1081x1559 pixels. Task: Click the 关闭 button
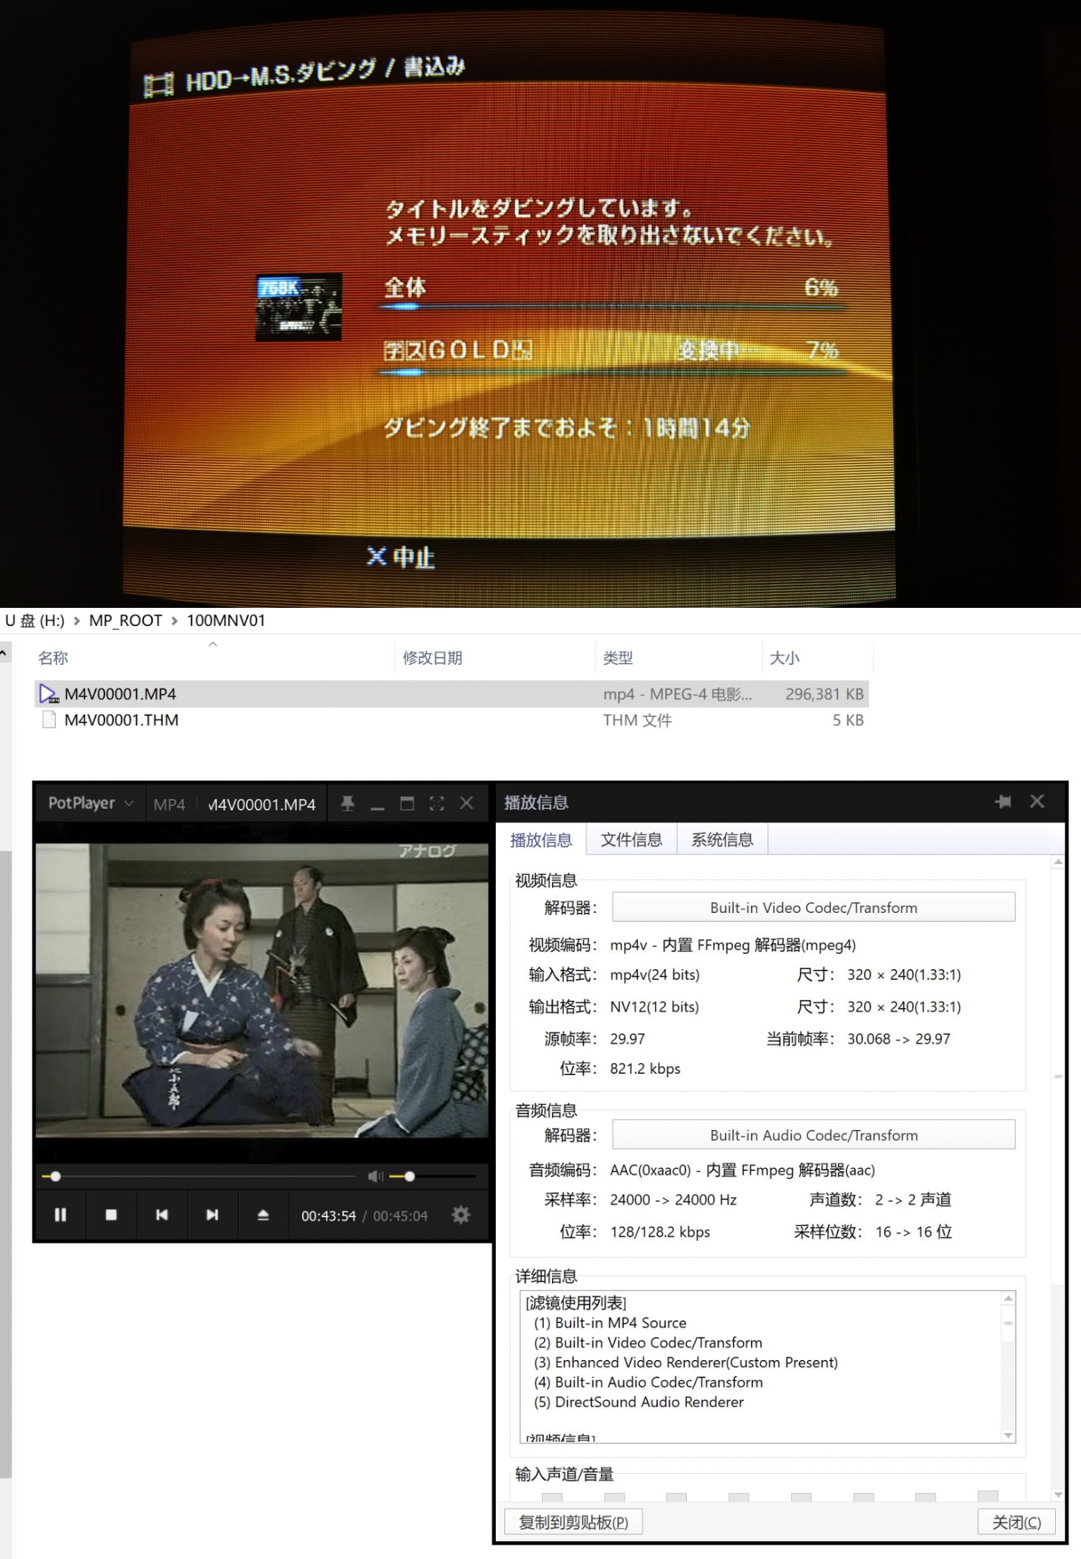pyautogui.click(x=1016, y=1522)
